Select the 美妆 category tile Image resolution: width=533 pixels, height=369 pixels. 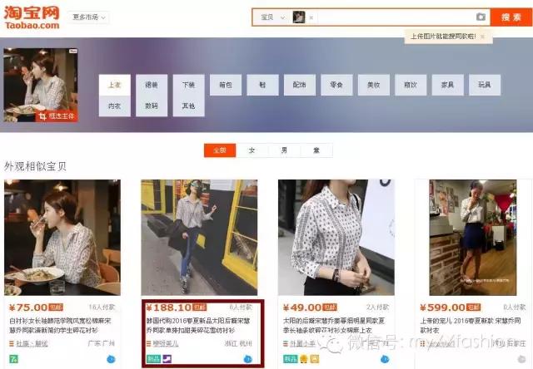point(374,85)
